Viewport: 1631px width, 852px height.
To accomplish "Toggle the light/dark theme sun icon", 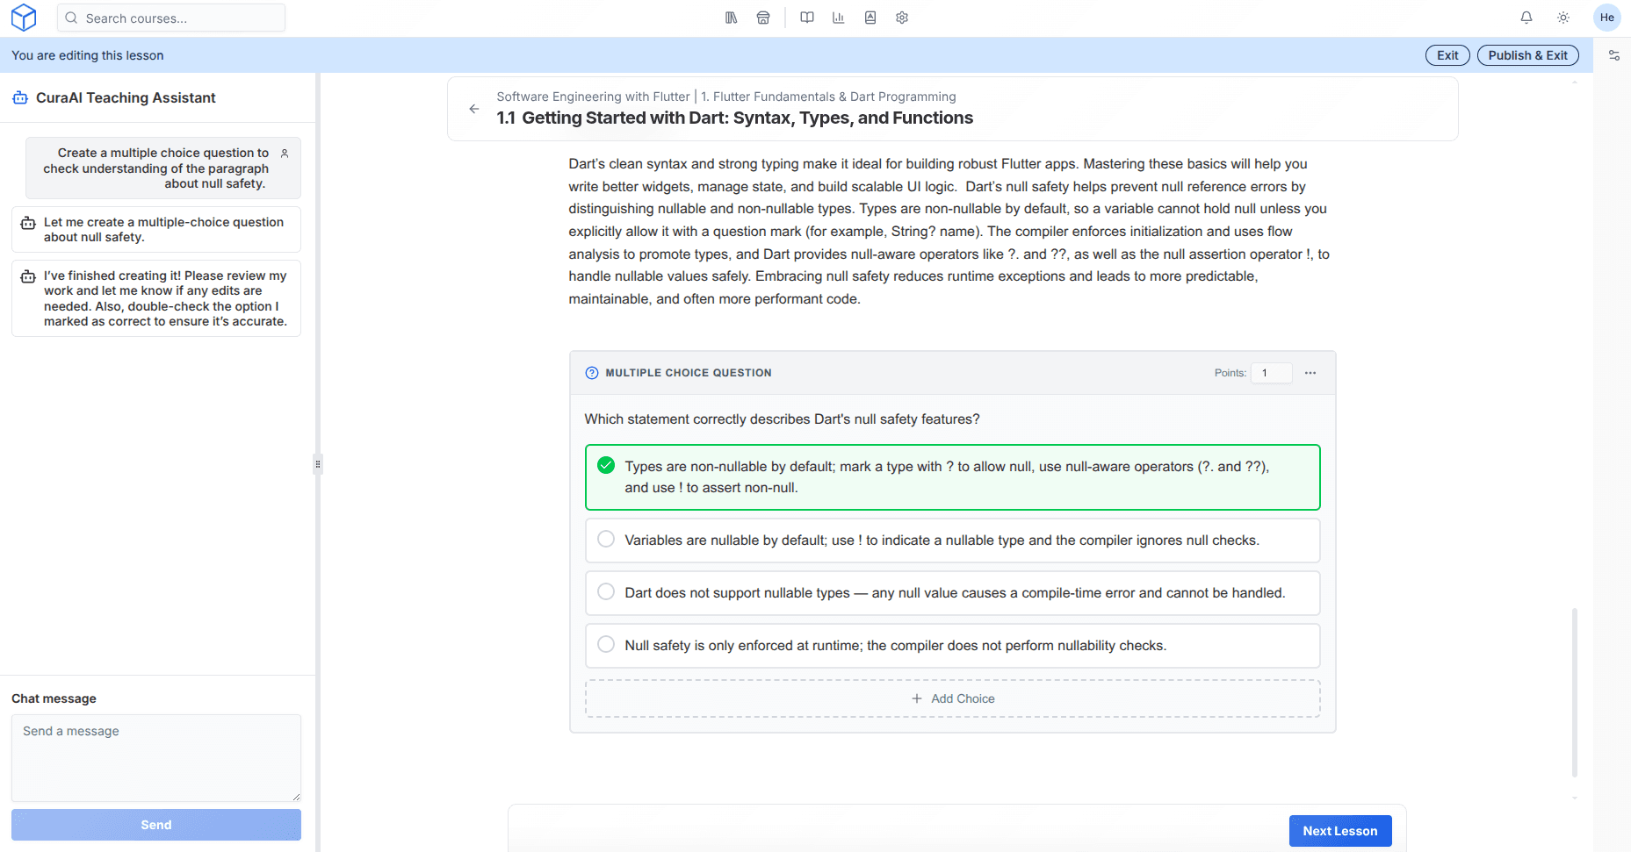I will pyautogui.click(x=1563, y=18).
